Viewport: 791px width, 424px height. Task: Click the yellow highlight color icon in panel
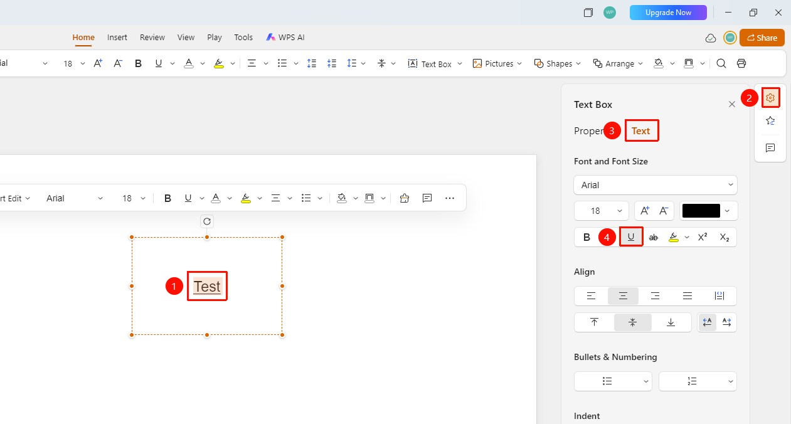click(674, 237)
